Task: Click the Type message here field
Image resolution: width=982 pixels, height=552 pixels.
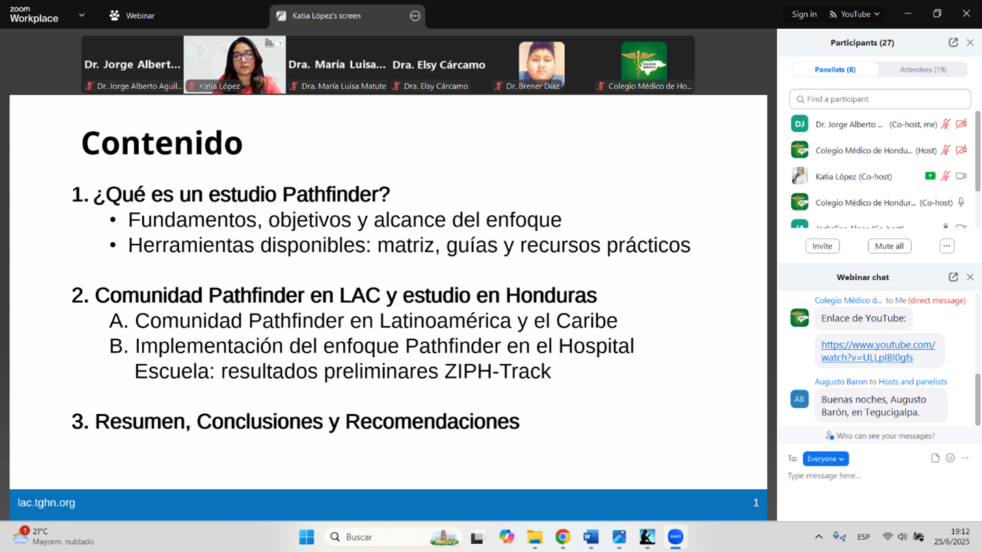Action: pos(879,475)
